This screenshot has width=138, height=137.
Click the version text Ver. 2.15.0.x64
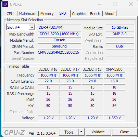pos(42,133)
